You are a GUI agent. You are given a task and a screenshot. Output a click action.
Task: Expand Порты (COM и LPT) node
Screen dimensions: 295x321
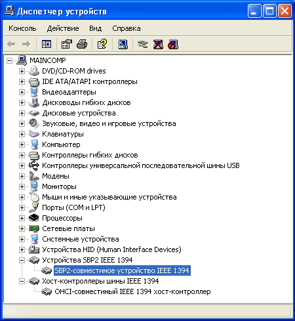(22, 207)
